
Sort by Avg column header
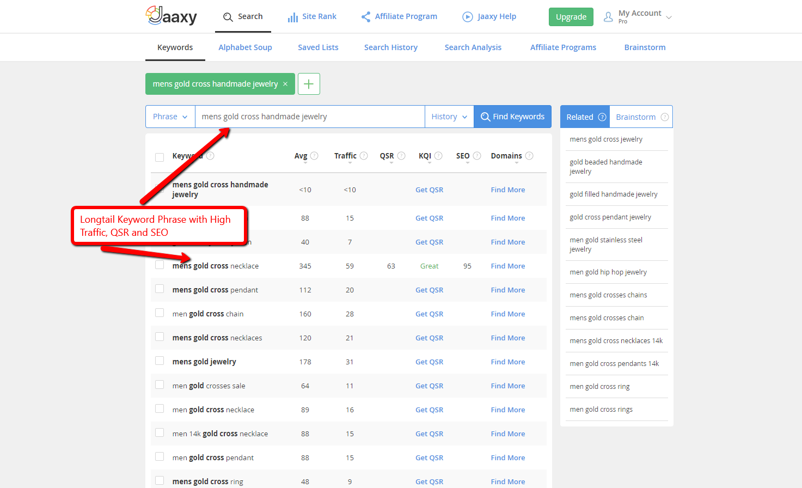pos(301,156)
